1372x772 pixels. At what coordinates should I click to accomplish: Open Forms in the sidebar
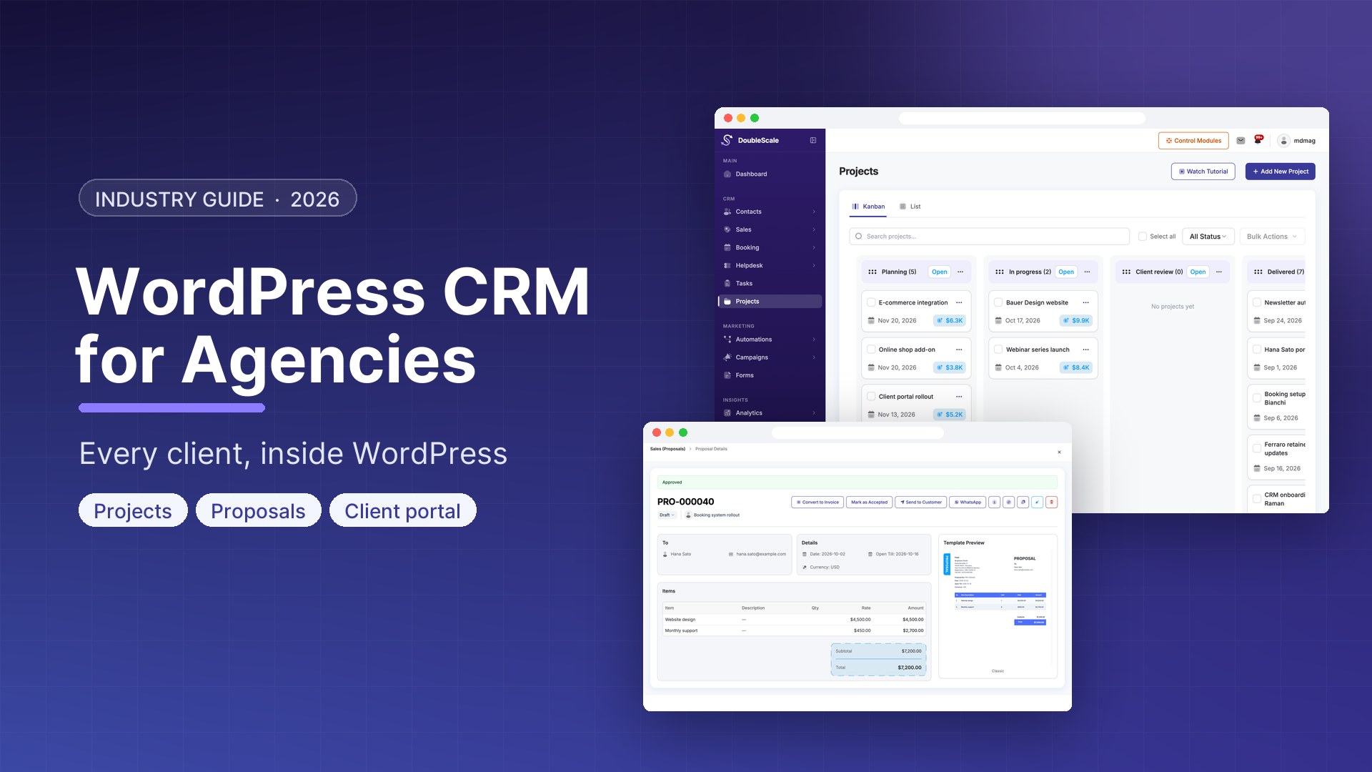tap(770, 375)
